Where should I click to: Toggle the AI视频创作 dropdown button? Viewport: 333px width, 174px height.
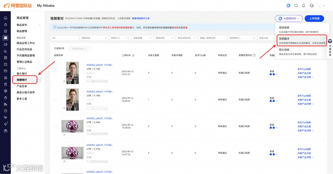coord(289,18)
